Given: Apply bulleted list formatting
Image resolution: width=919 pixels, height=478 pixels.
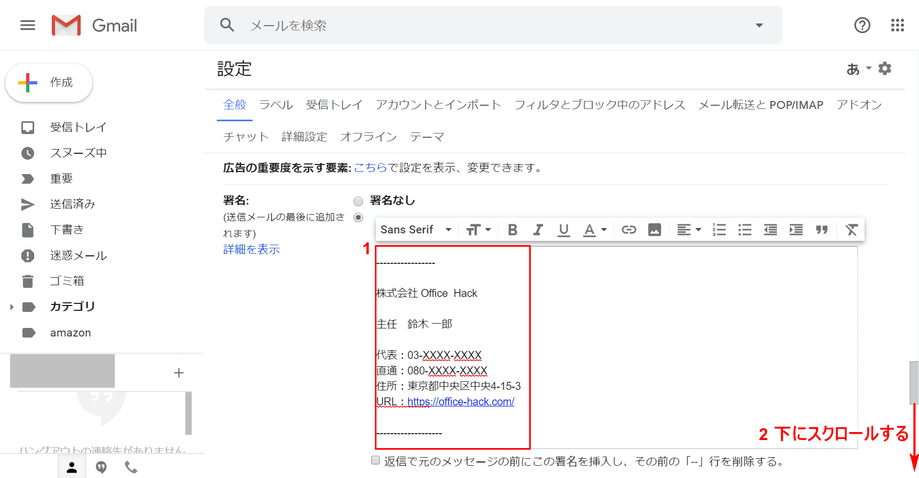Looking at the screenshot, I should pos(745,230).
